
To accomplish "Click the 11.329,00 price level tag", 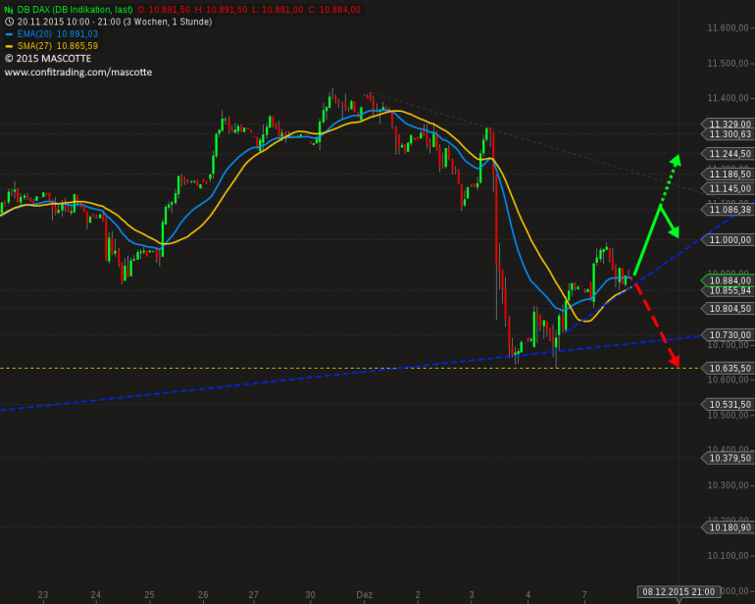I will [728, 124].
